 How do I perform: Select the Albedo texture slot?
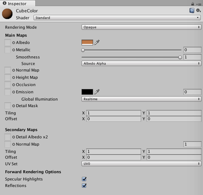click(x=8, y=42)
